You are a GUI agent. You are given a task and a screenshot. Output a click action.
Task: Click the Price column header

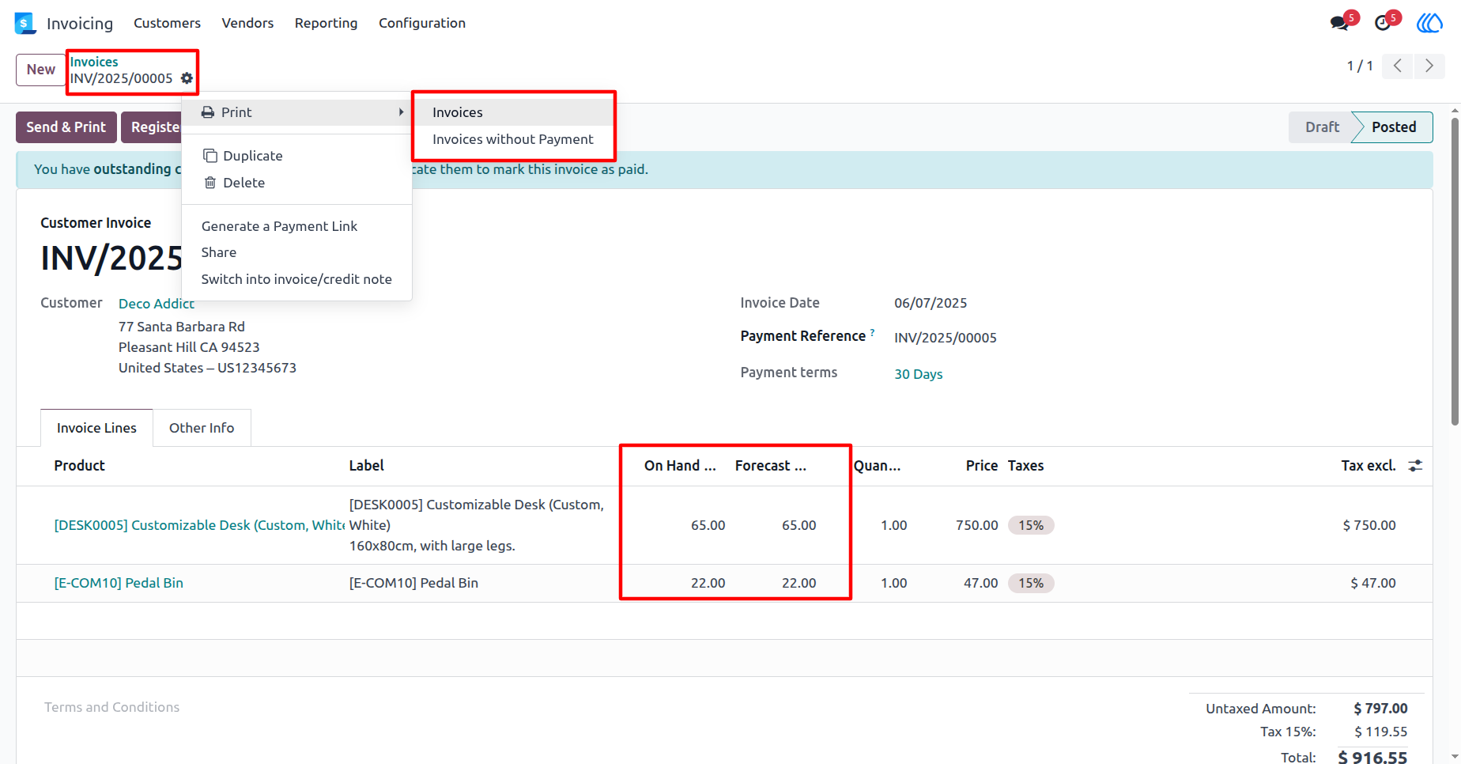pos(982,466)
